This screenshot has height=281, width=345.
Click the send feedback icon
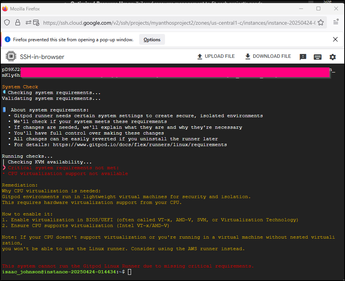click(x=303, y=57)
